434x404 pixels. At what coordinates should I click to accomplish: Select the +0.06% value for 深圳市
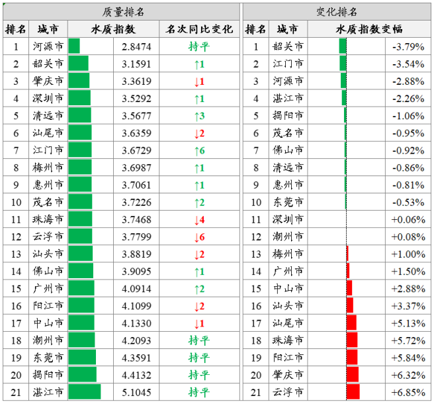(408, 219)
